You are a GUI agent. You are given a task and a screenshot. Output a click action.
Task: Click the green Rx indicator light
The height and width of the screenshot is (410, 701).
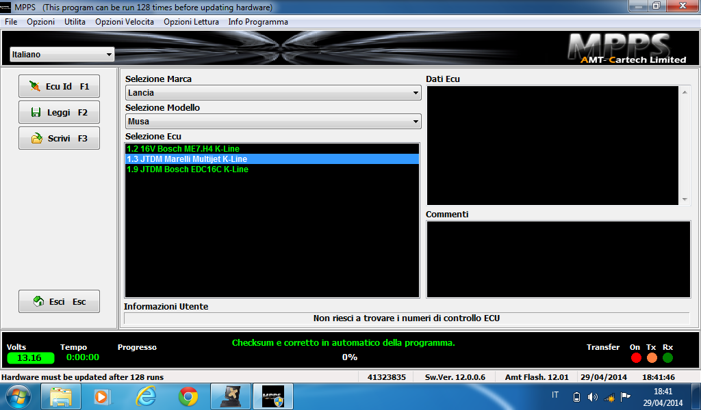[667, 358]
